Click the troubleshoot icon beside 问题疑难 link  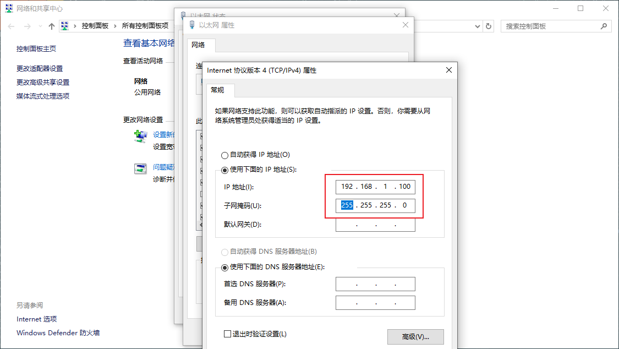[139, 168]
